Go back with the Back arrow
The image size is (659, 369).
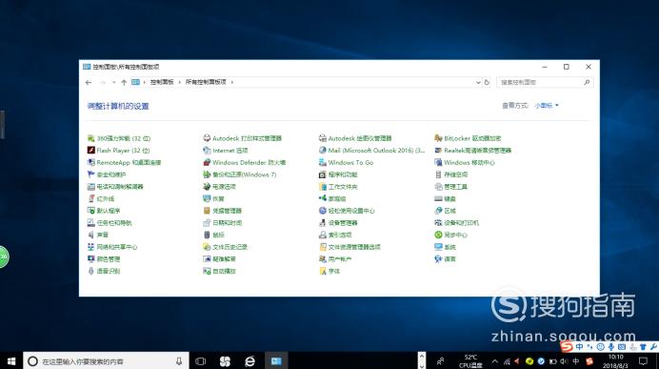tap(89, 82)
